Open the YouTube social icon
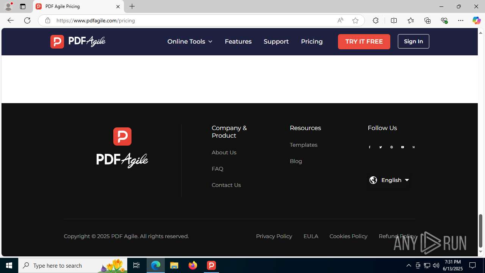 pos(402,147)
